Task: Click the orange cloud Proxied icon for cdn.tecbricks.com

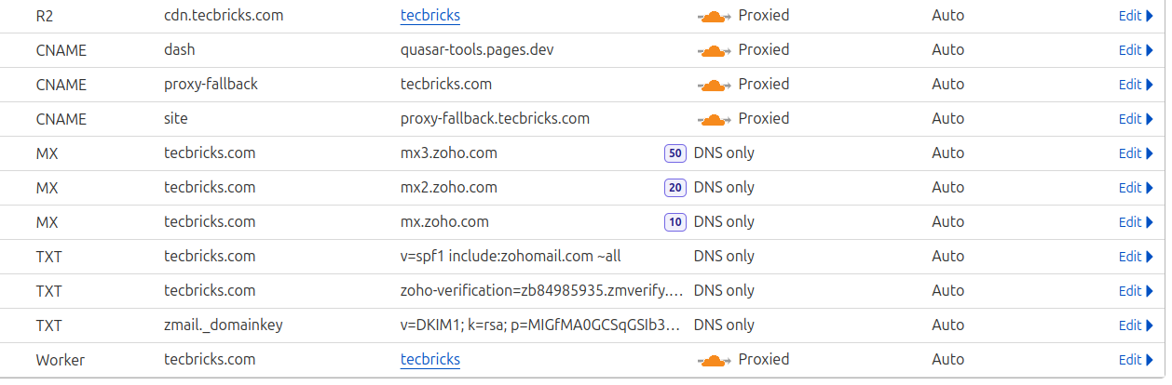Action: click(714, 16)
